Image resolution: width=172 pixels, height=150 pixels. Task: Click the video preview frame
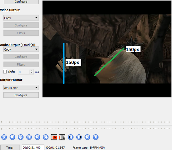pos(107,49)
